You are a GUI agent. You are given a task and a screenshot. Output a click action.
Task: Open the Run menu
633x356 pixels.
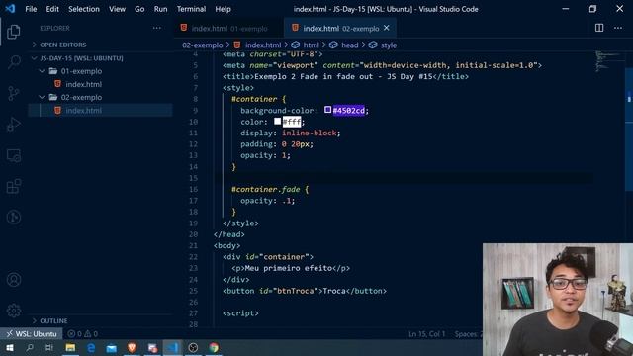click(x=160, y=9)
